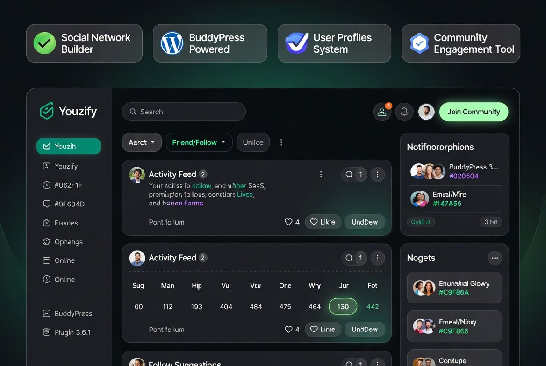Click the clock icon beside #062F1F
Screen dimensions: 546x366
(47, 185)
